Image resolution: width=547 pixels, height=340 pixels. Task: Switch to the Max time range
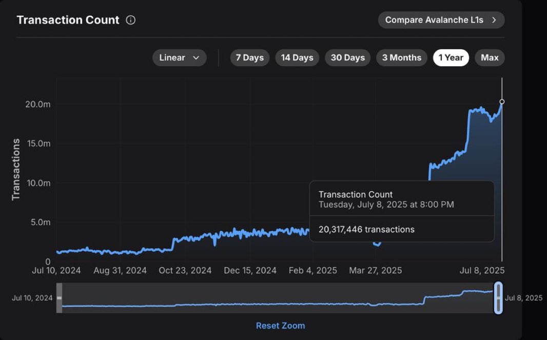490,57
